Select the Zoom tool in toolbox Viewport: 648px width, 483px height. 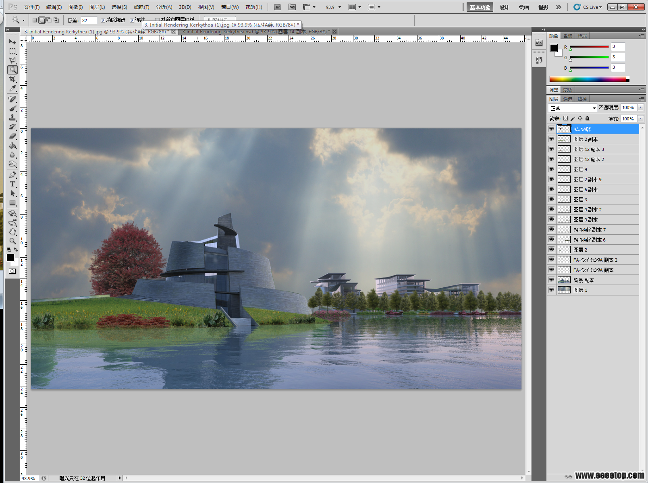pos(12,241)
